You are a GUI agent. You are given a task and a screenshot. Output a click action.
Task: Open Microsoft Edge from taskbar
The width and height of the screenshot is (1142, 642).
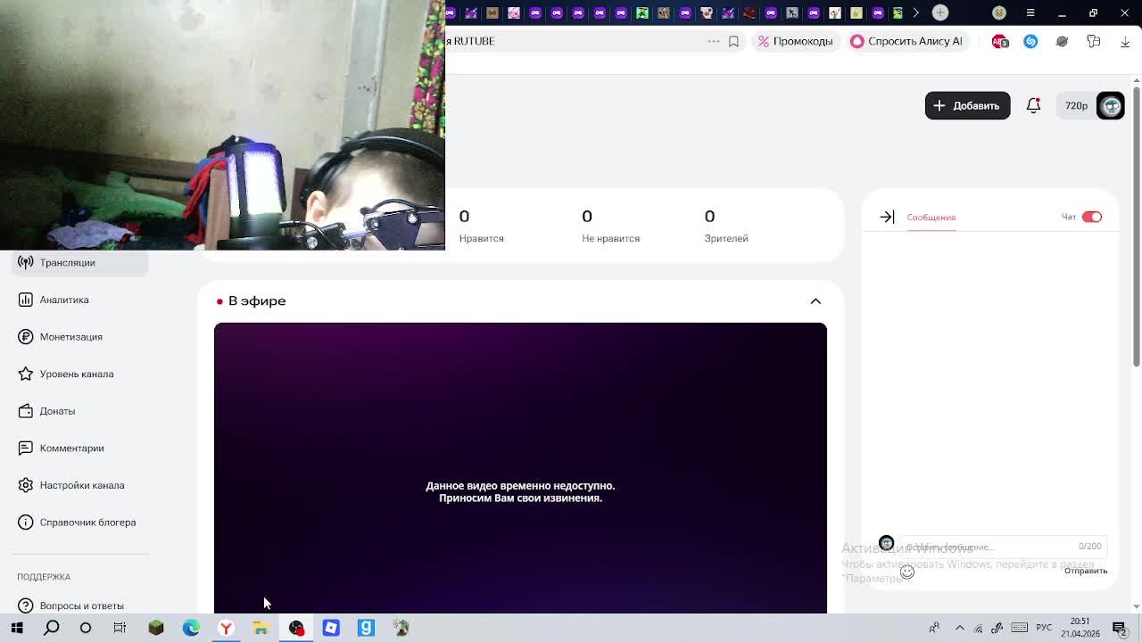[x=191, y=628]
